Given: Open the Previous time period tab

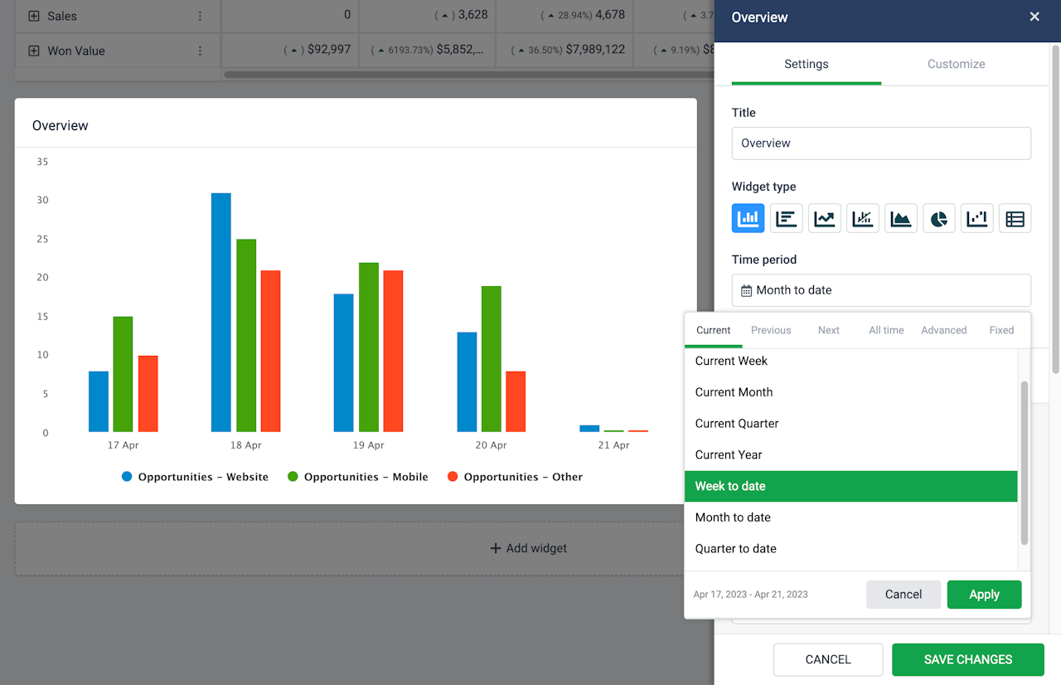Looking at the screenshot, I should pyautogui.click(x=771, y=330).
